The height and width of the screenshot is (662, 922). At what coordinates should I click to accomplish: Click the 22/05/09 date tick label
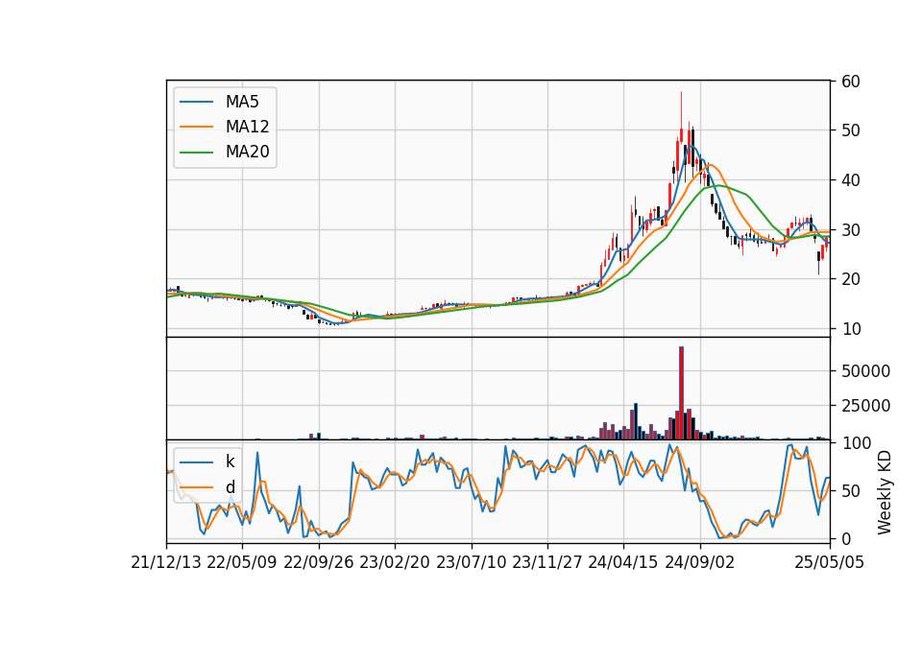[x=242, y=562]
